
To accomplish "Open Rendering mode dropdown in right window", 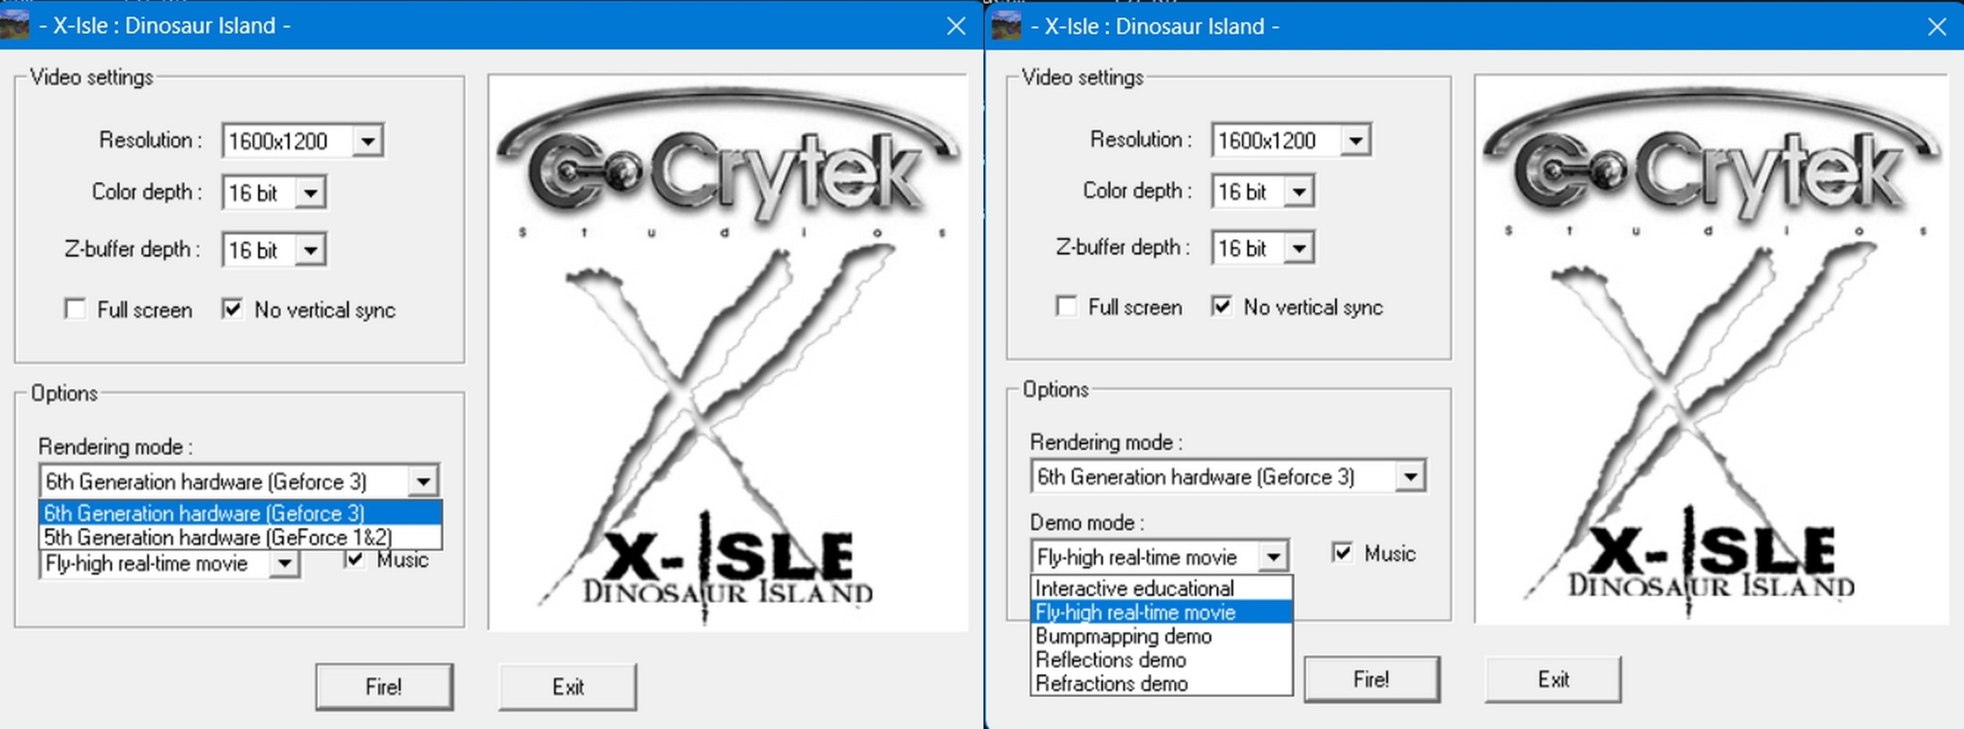I will tap(1410, 477).
